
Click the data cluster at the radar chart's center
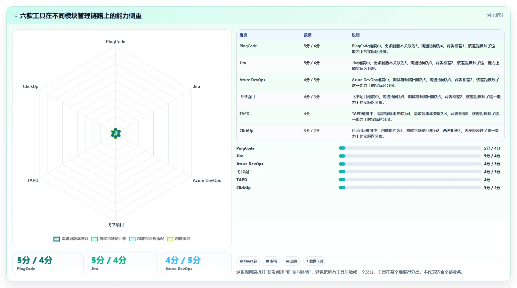pos(116,133)
